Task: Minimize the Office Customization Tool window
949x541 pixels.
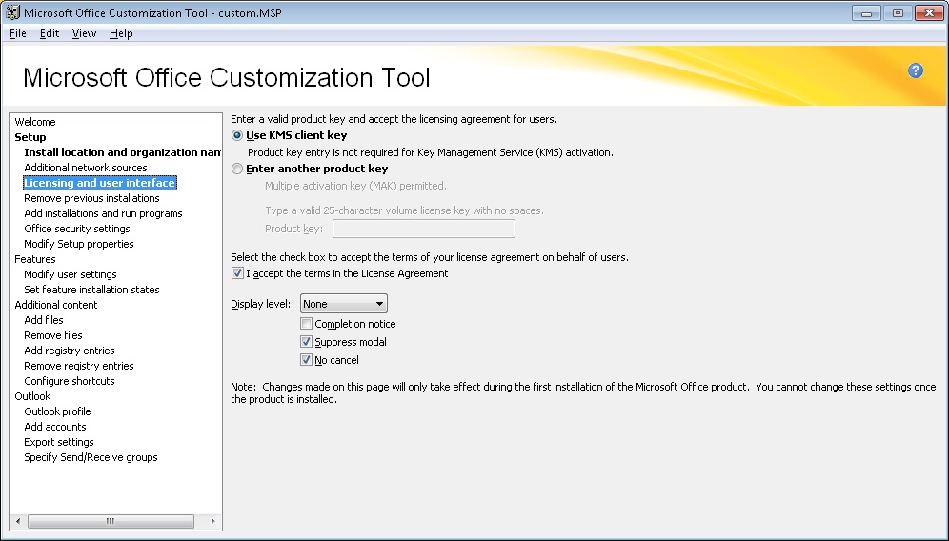Action: point(866,12)
